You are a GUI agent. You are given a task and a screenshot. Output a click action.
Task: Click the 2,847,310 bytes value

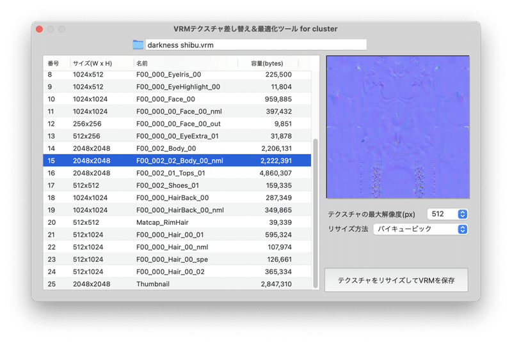pyautogui.click(x=276, y=284)
